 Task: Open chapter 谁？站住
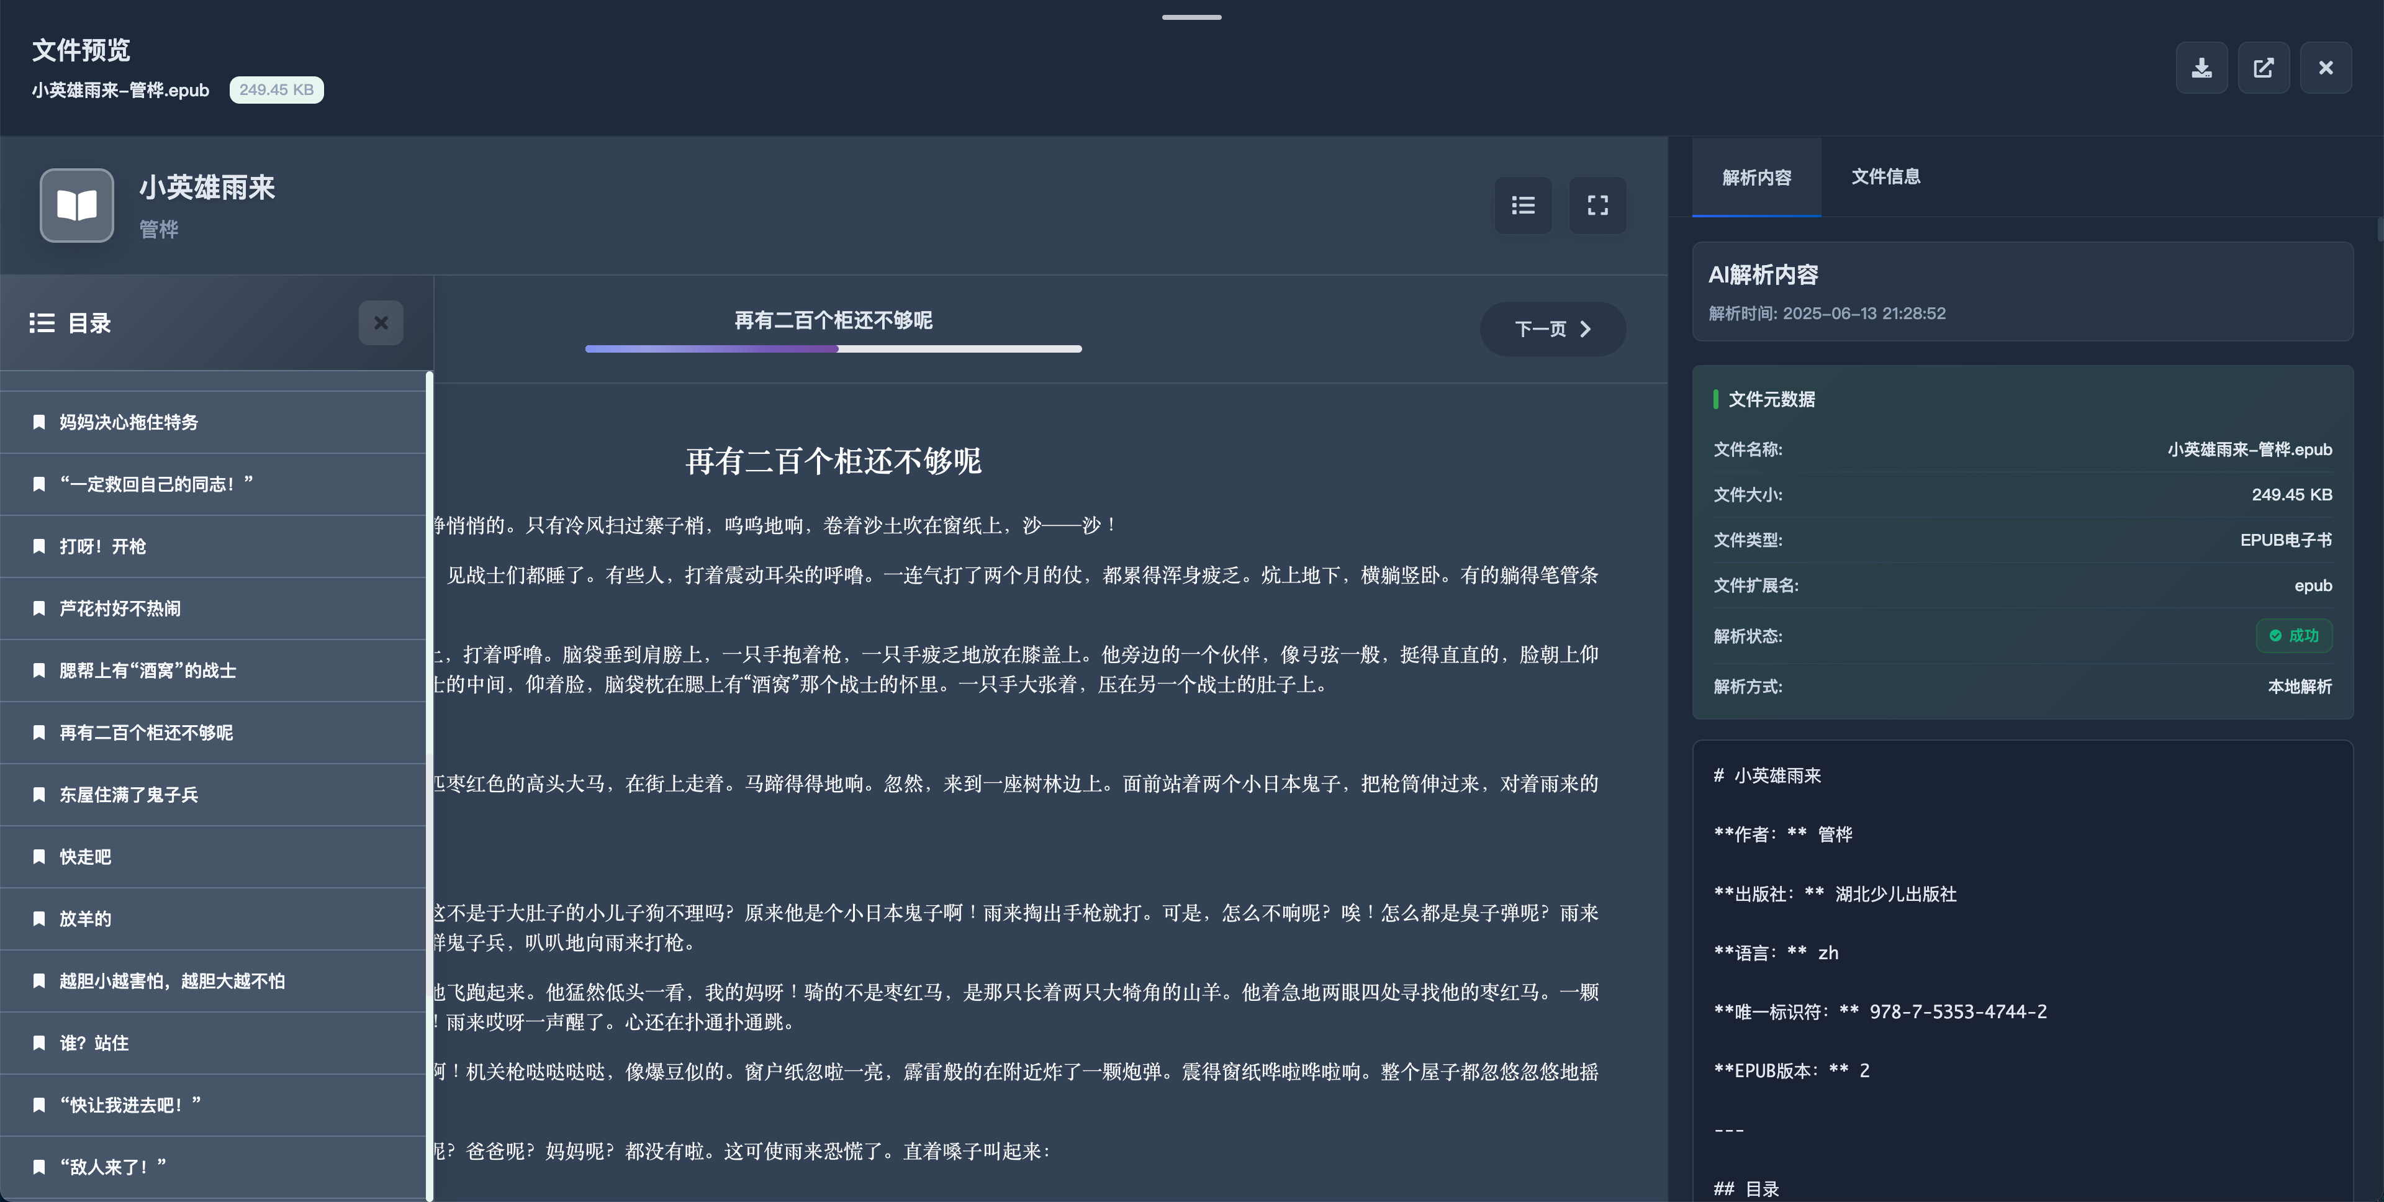click(x=213, y=1043)
